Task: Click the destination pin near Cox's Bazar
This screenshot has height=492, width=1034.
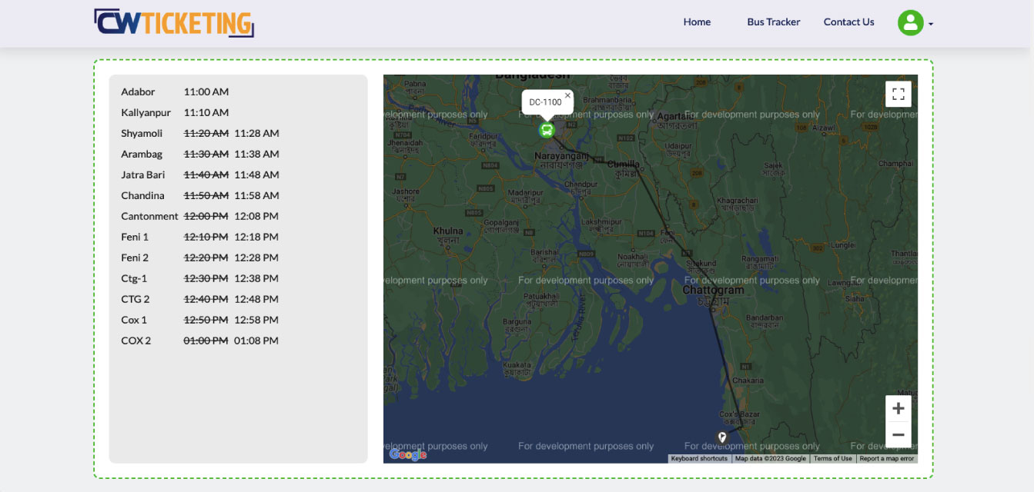Action: pos(722,437)
